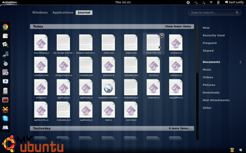The image size is (246, 153).
Task: Open the Thu 22:21 clock menu
Action: click(123, 2)
